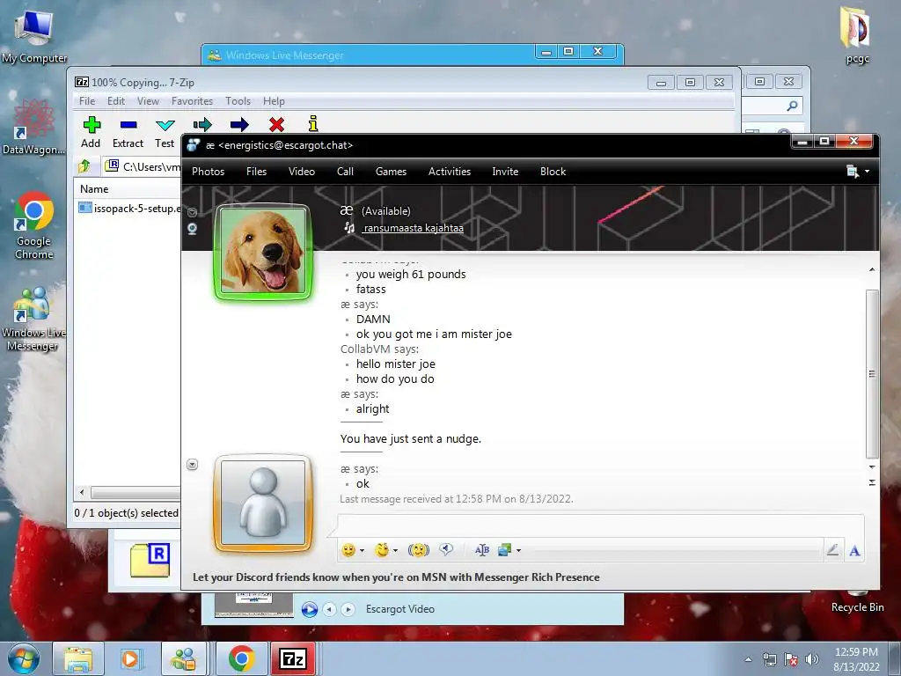Expand the smiley emoticon dropdown arrow
The image size is (901, 676).
362,551
